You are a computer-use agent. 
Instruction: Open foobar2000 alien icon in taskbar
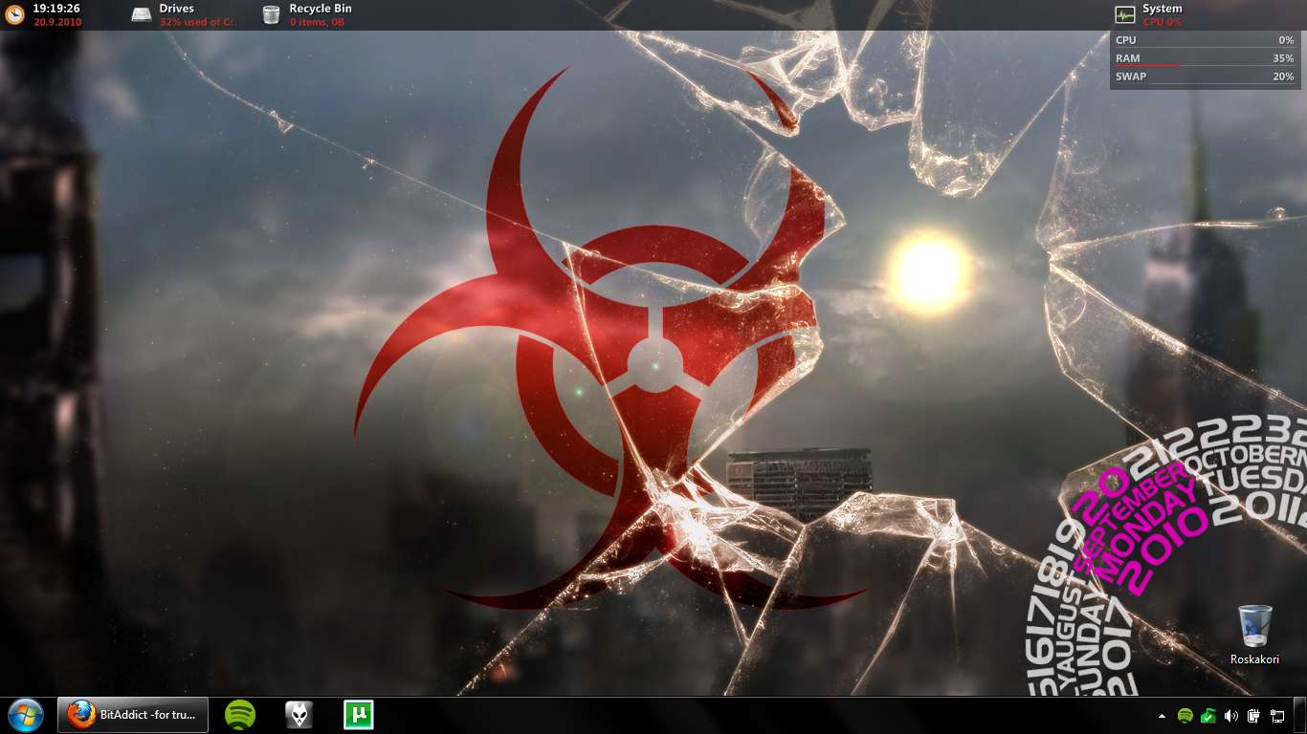(299, 715)
